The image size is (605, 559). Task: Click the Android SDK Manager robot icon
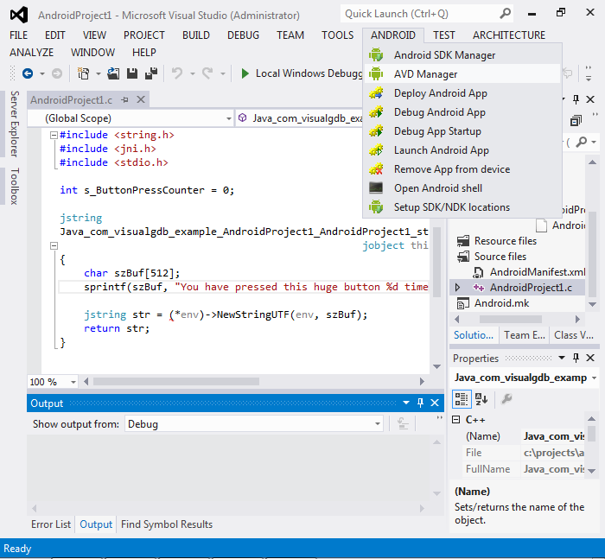pos(376,54)
